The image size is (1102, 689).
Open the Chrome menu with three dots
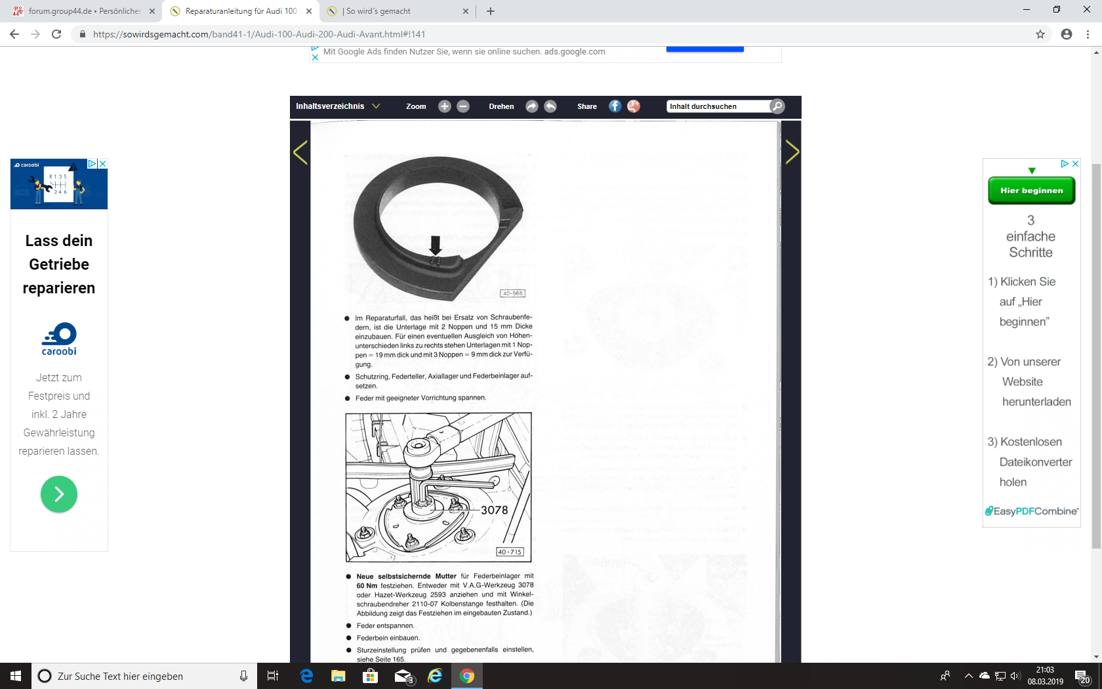click(1088, 34)
